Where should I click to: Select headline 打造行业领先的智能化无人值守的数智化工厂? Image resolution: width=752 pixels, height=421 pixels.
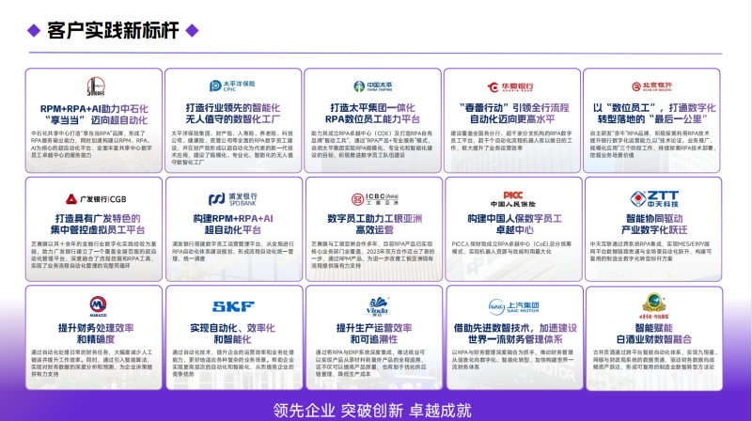coord(233,113)
